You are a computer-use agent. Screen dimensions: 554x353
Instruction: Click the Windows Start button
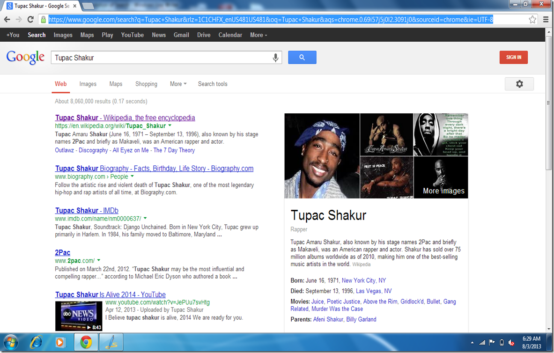[10, 342]
